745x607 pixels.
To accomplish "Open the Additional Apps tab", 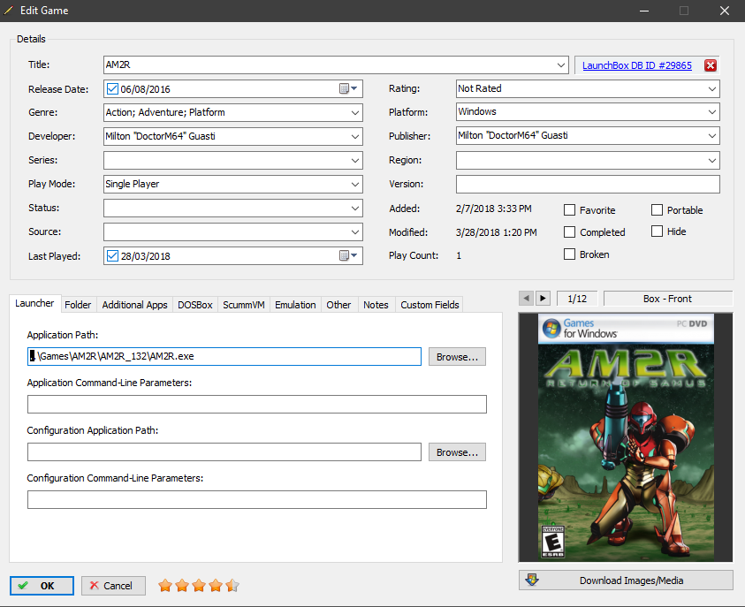I will [x=135, y=305].
